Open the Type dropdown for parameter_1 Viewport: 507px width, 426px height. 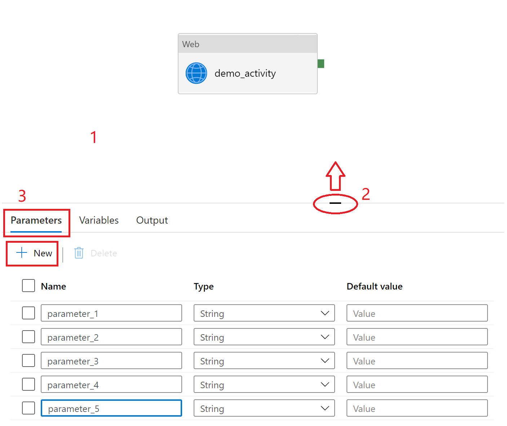pos(324,313)
